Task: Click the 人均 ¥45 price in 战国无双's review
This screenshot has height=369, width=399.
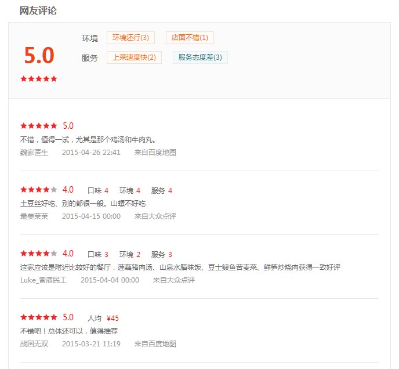Action: 103,318
